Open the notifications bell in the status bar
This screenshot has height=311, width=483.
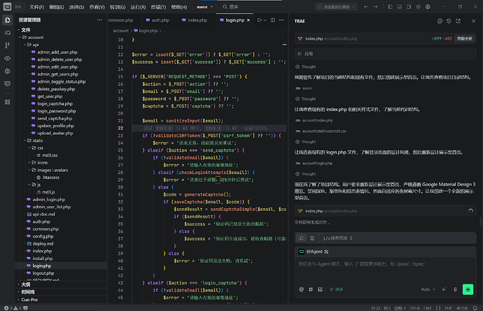[x=475, y=308]
